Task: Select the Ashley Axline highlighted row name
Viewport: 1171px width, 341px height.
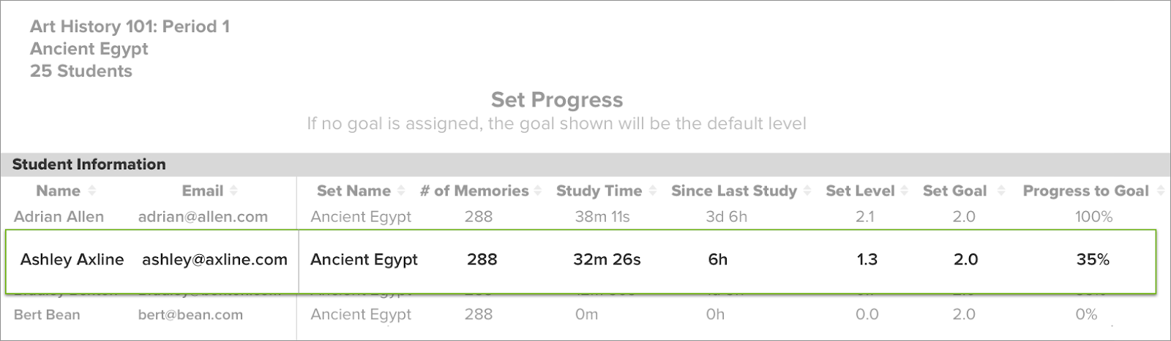Action: 72,259
